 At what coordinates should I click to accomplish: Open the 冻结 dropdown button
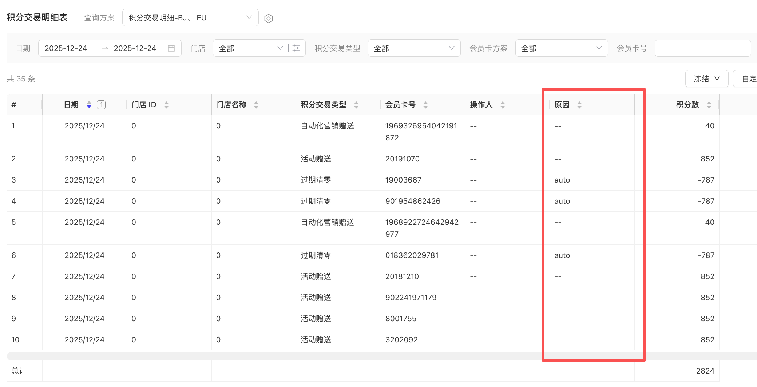click(706, 79)
